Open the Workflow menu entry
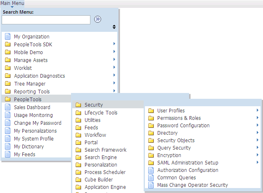The height and width of the screenshot is (193, 263). point(95,135)
